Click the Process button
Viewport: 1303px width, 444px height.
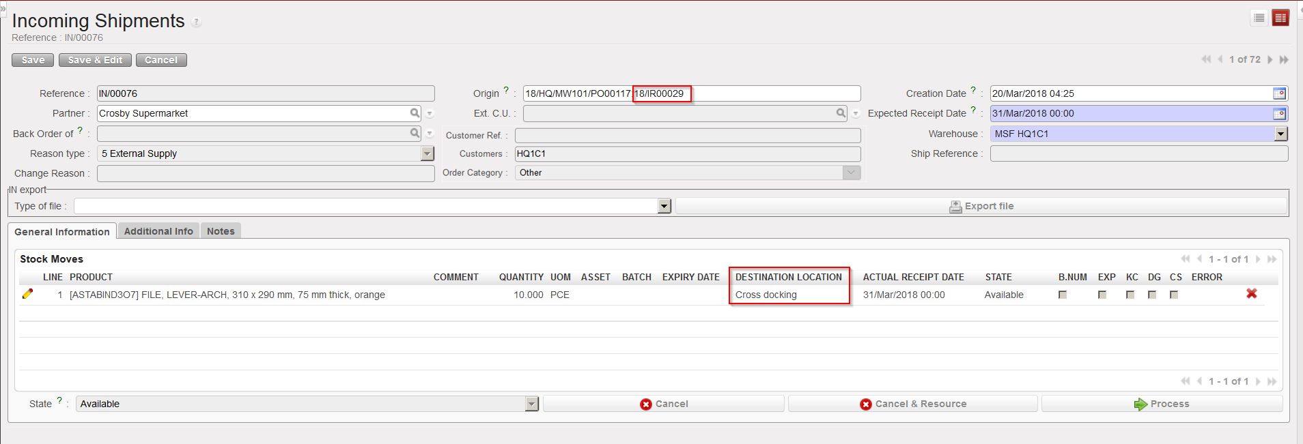tap(1162, 404)
